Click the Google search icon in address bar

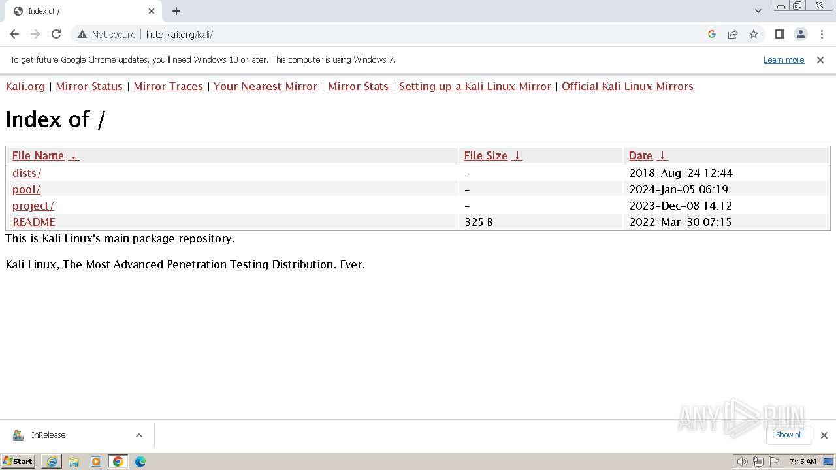tap(712, 34)
